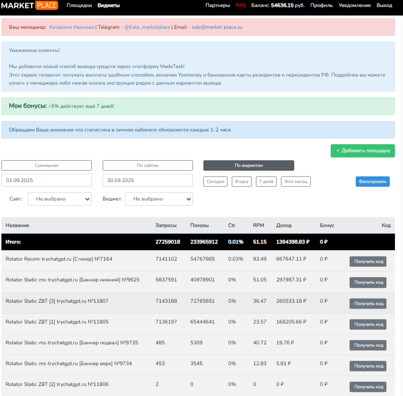Viewport: 403px width, 396px height.
Task: Apply the 7 дней quick filter
Action: pos(266,182)
